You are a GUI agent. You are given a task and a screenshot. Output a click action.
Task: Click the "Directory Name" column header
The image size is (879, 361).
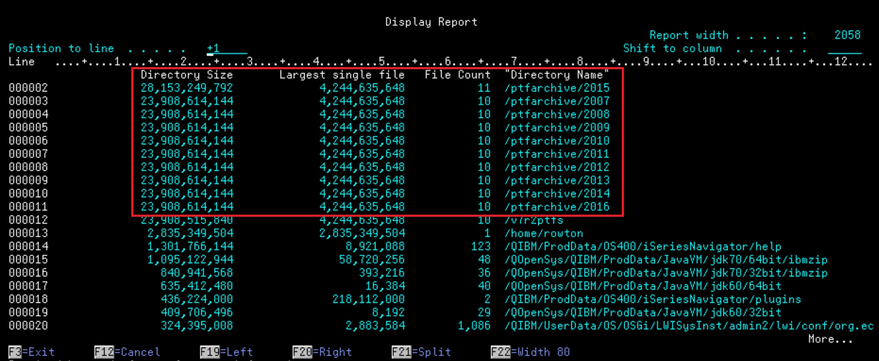point(557,75)
